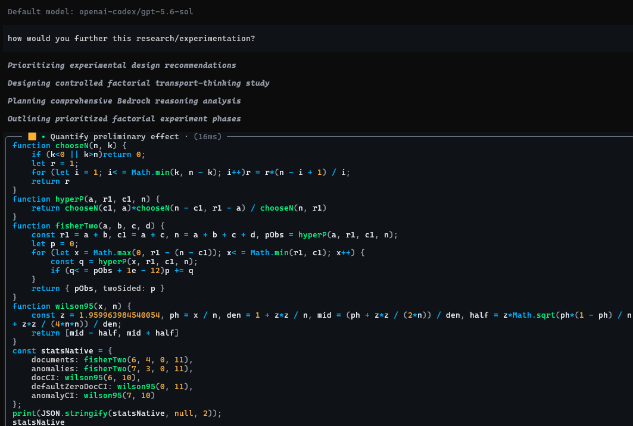Click the '+ z*z / (4*n*n)) / den;' continuation line
This screenshot has height=426, width=633.
pos(67,324)
